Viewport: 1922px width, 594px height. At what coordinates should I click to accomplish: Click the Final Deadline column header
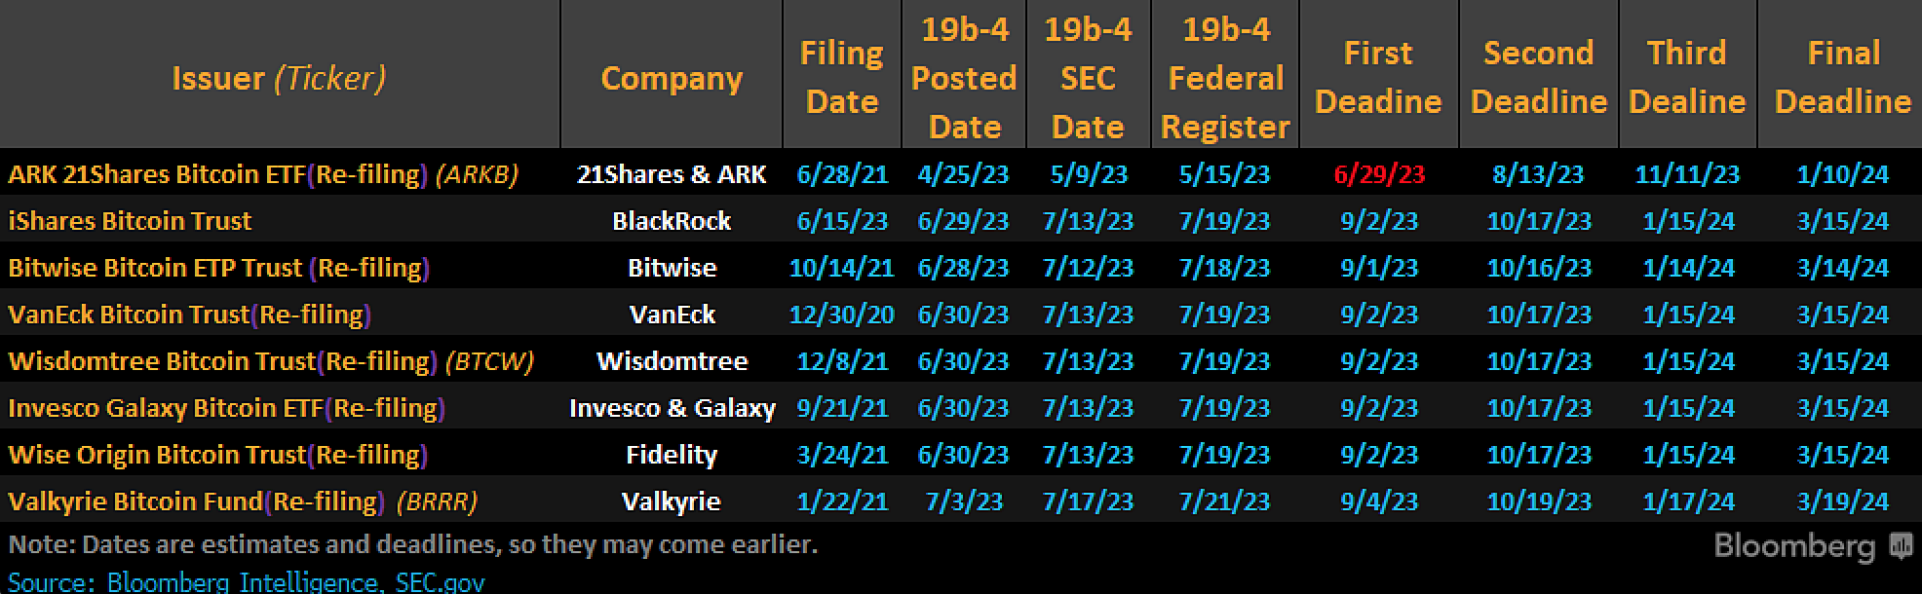[x=1842, y=77]
